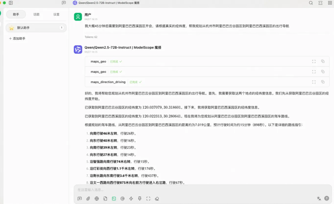
Task: Click the translate icon in input bar
Action: [319, 198]
